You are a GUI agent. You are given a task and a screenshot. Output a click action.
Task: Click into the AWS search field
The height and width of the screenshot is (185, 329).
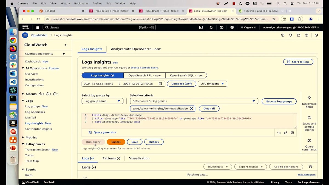pyautogui.click(x=99, y=27)
